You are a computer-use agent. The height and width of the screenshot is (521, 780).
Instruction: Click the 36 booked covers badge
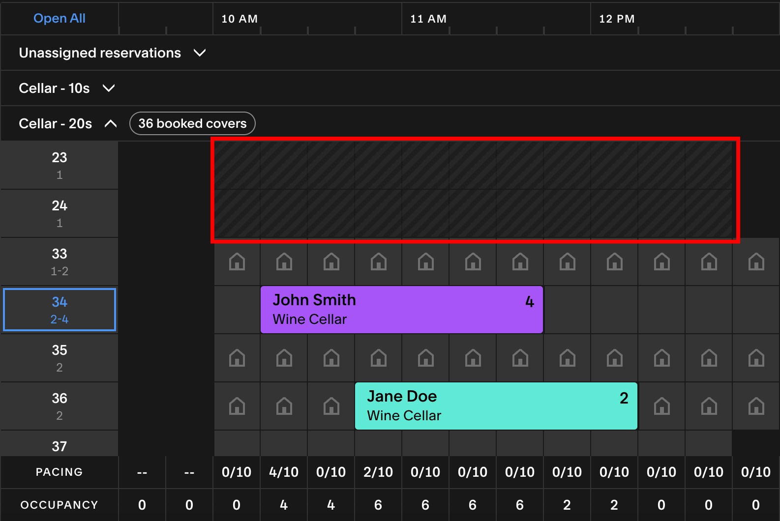click(x=192, y=123)
